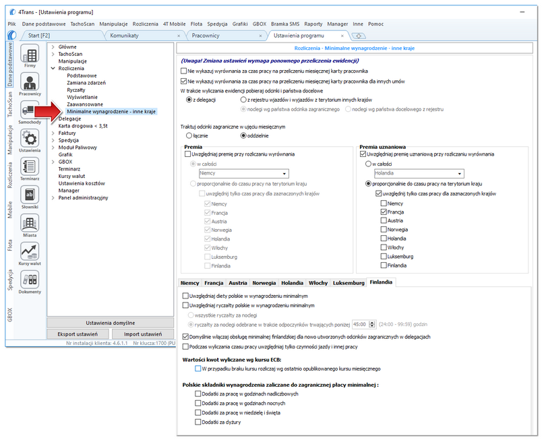The image size is (544, 442).
Task: Select 'z rejestru wjazdów i wyjazdów' radio
Action: pos(243,100)
